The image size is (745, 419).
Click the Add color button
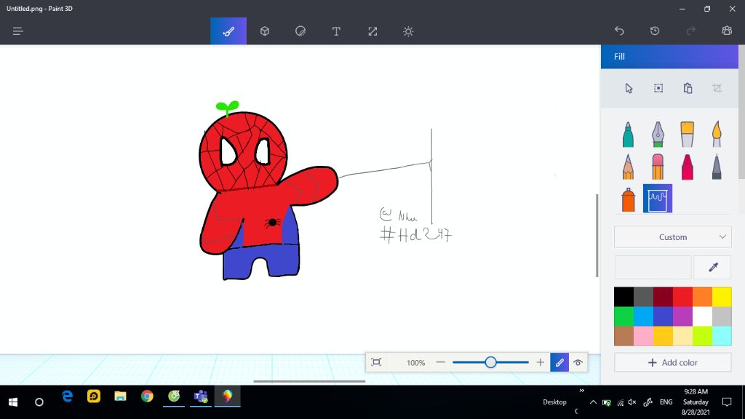[673, 362]
